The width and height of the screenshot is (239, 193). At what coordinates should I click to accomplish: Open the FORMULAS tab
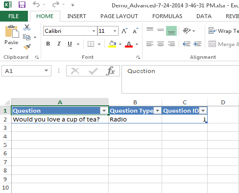pos(167,16)
